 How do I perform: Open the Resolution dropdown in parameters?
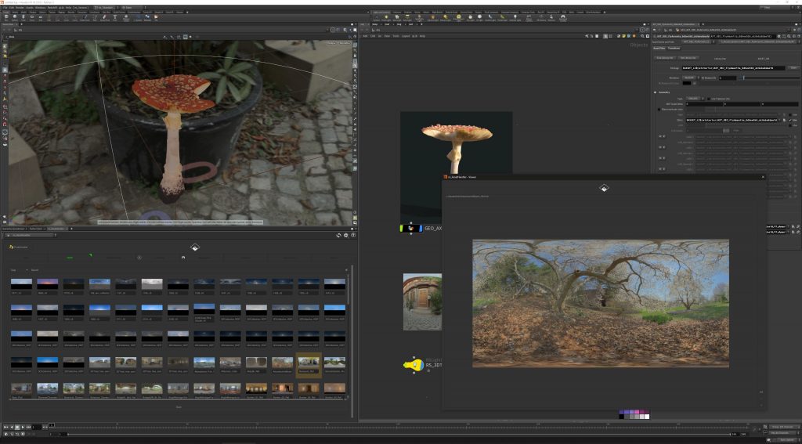[688, 78]
